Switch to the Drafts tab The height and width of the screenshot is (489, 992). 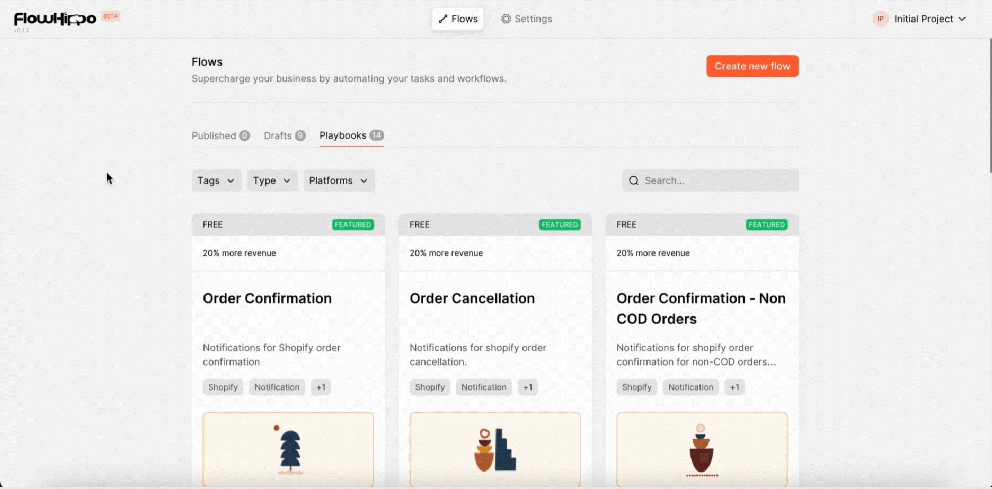285,135
